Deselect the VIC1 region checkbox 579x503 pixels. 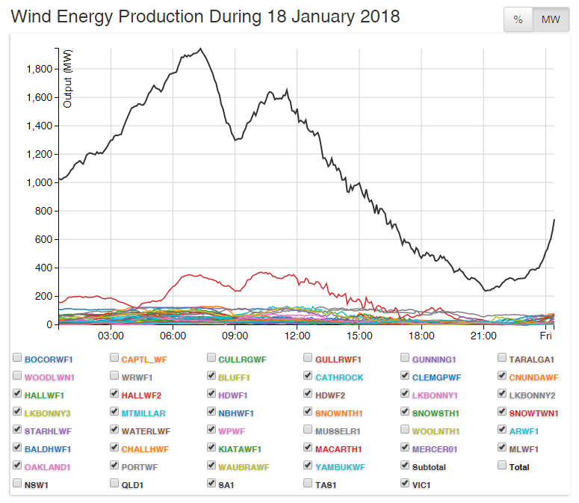[x=406, y=484]
